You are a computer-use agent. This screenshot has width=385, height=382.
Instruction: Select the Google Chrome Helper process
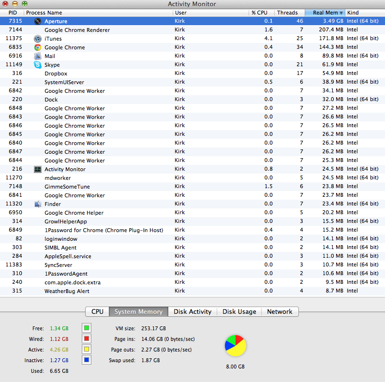[192, 213]
